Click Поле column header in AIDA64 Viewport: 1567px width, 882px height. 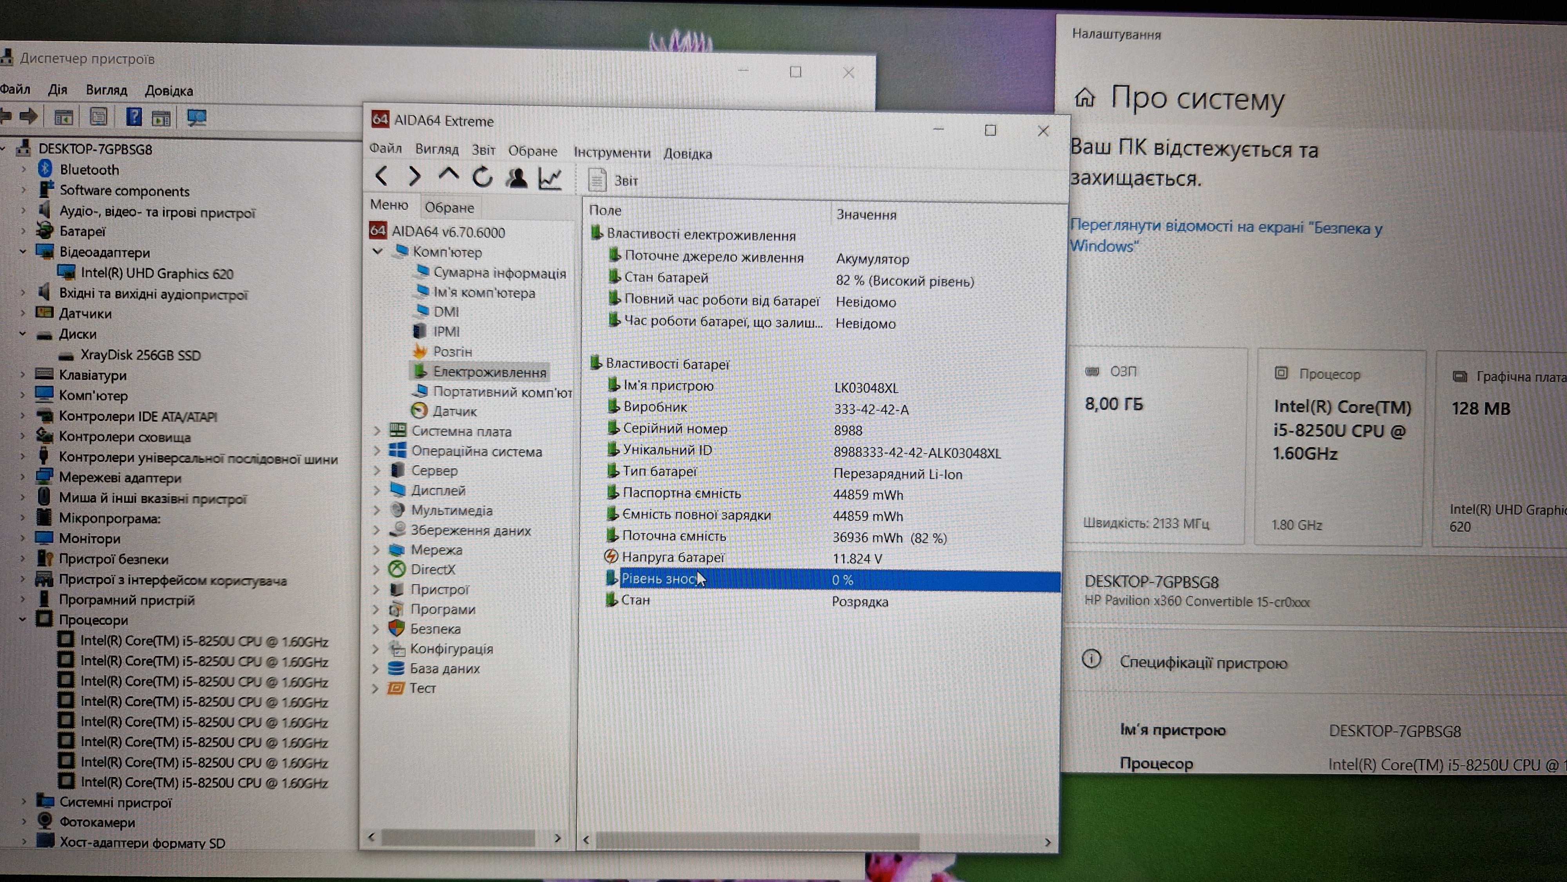[x=708, y=210]
